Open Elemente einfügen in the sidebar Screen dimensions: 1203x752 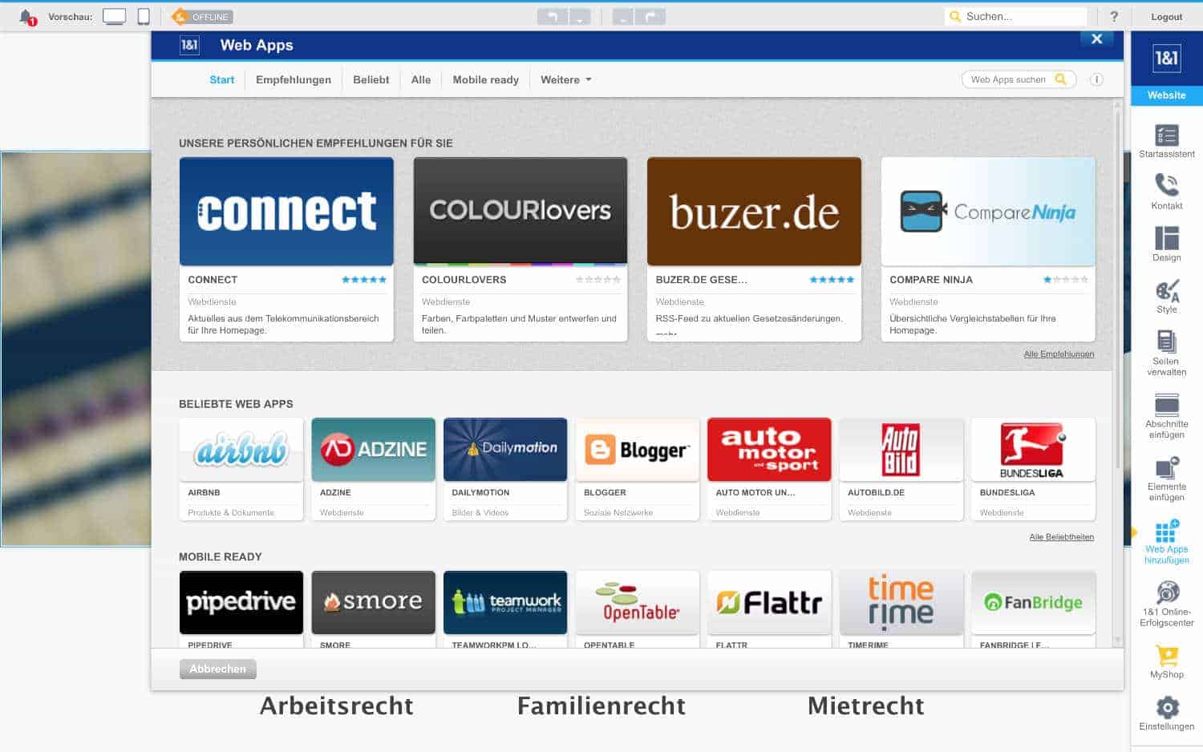pos(1166,479)
